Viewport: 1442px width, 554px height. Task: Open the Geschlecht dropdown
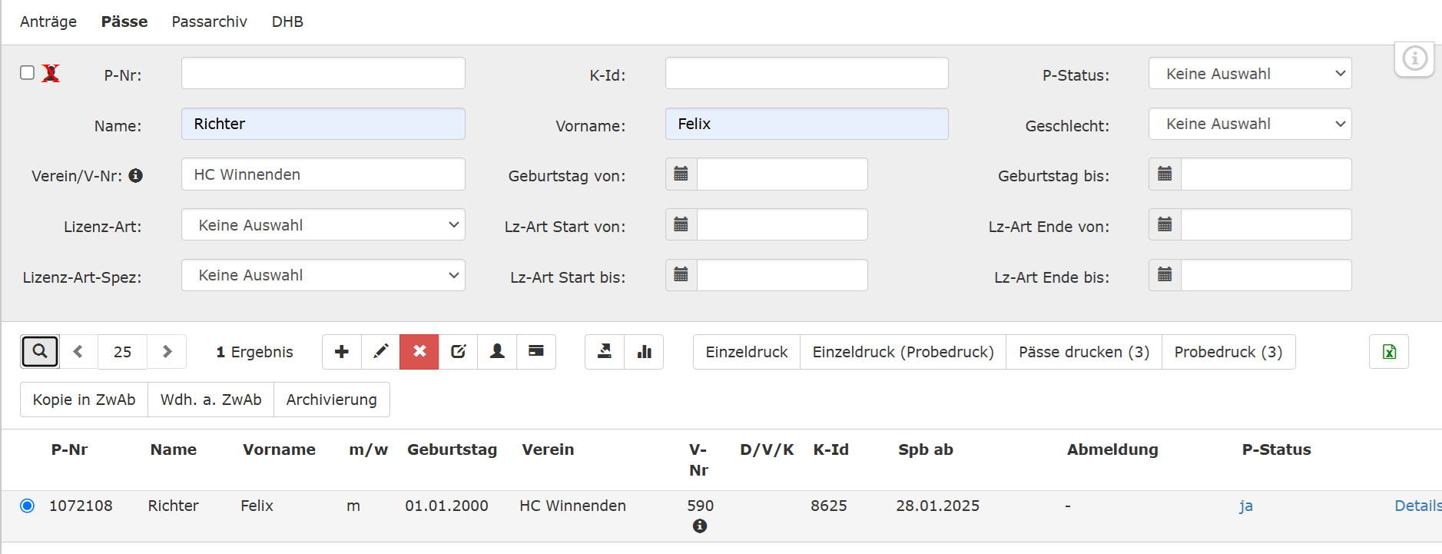coord(1249,124)
